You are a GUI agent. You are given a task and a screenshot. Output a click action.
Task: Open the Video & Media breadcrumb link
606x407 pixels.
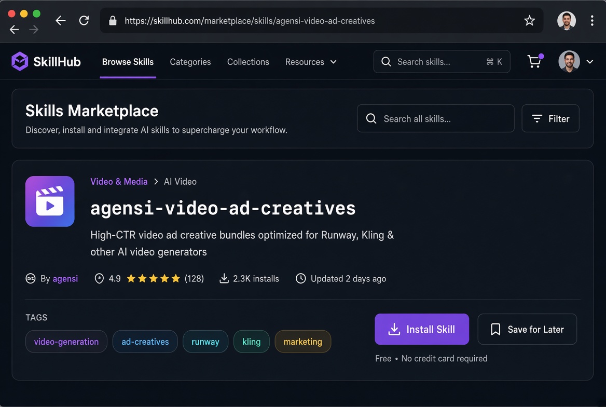(x=119, y=182)
